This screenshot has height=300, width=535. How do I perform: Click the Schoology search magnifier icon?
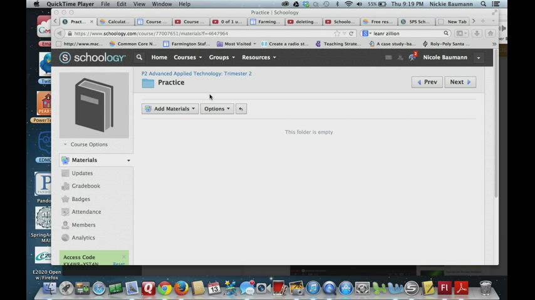[x=139, y=57]
